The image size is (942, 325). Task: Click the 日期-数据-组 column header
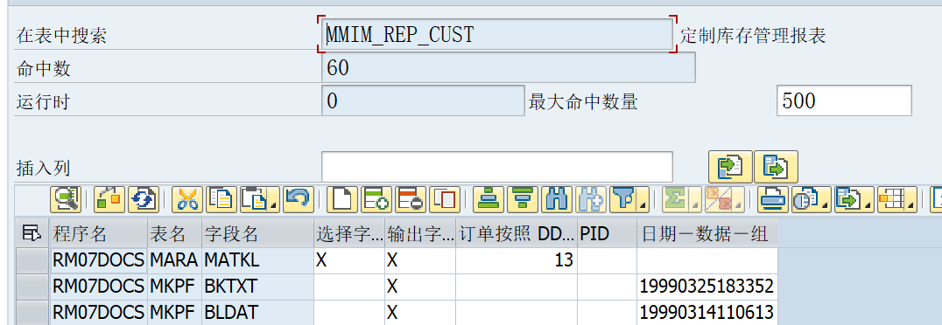click(707, 234)
